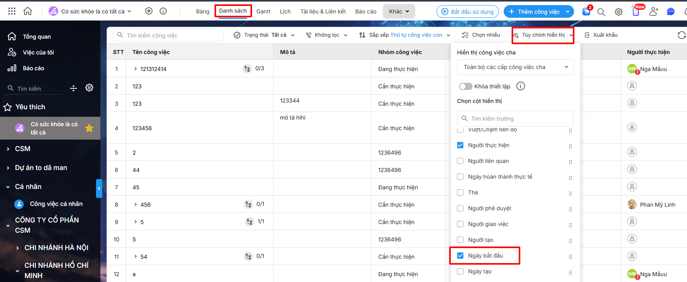Viewport: 687px width, 282px height.
Task: Open the shopping cart icon
Action: pos(586,11)
